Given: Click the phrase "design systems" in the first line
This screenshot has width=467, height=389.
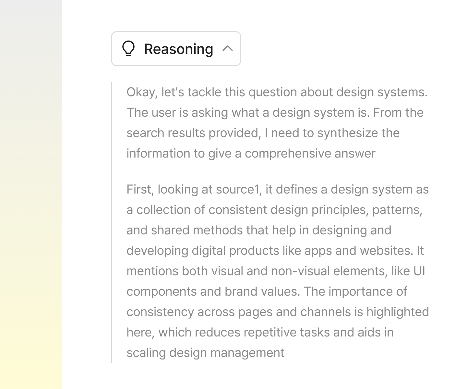Looking at the screenshot, I should tap(382, 92).
